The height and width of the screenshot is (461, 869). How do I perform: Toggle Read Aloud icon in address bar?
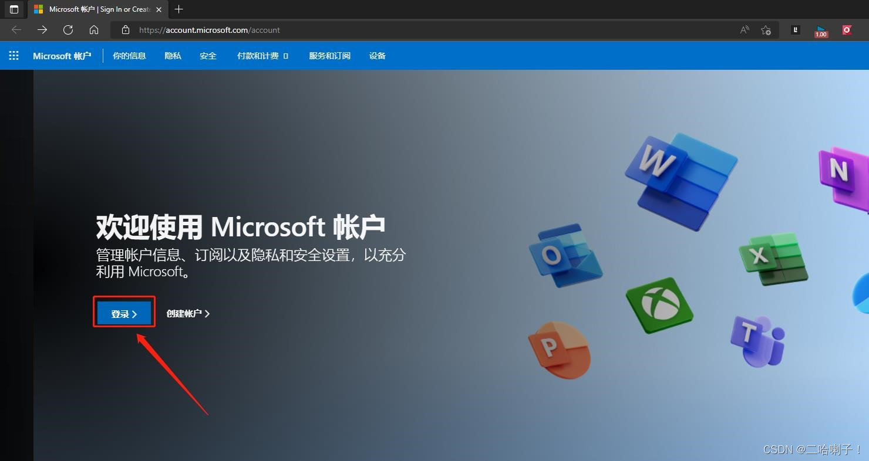[745, 30]
